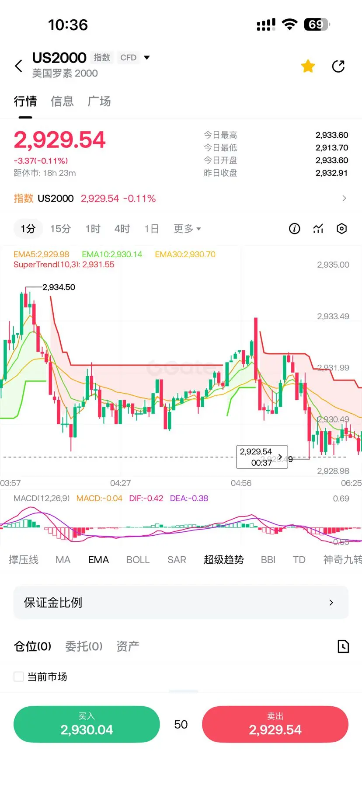This screenshot has height=785, width=362.
Task: Tap the battery indicator in status bar
Action: click(317, 24)
